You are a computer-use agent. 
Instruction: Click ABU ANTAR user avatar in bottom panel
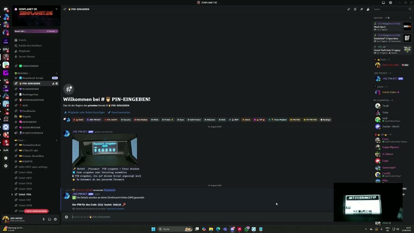coord(5,219)
